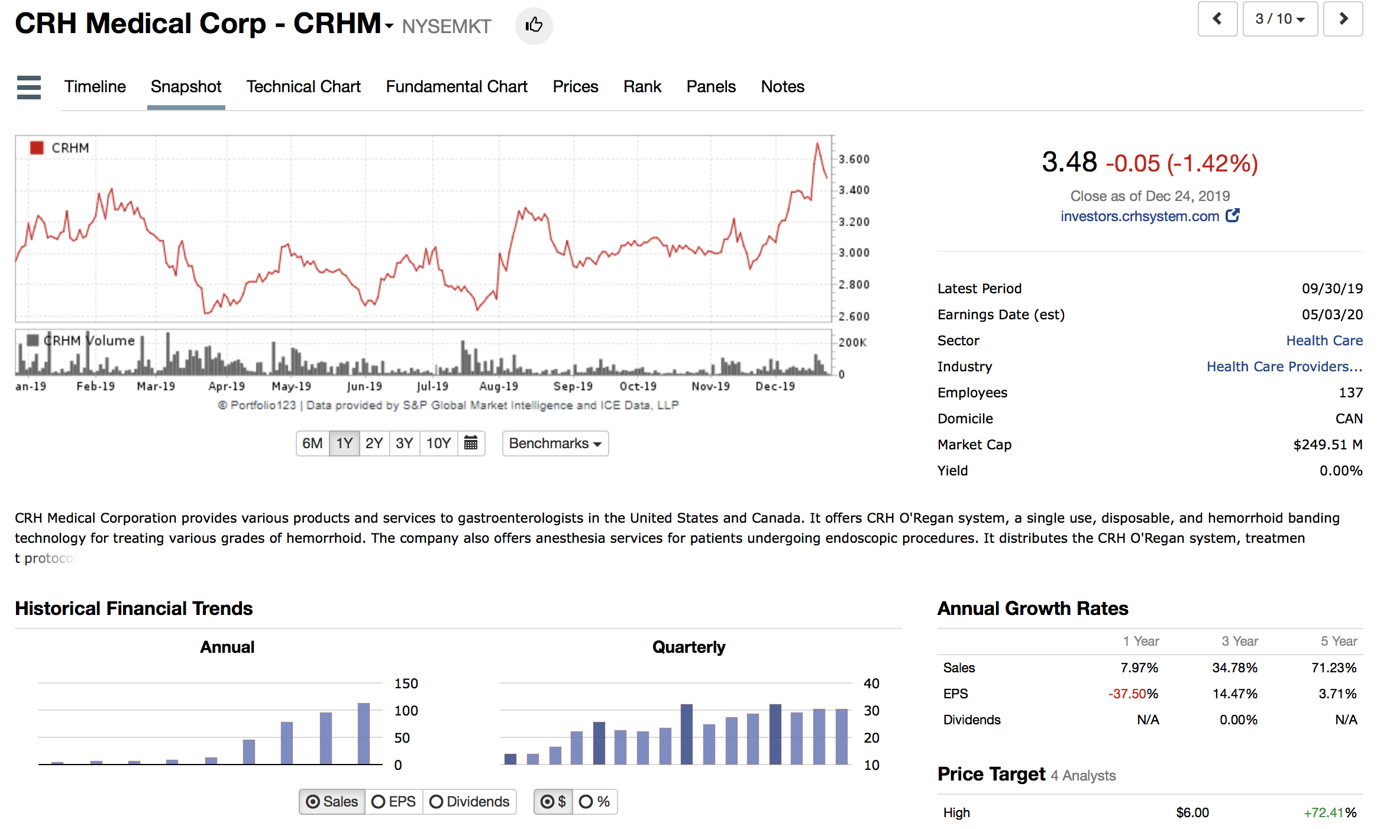Open the Fundamental Chart tab

pos(456,87)
